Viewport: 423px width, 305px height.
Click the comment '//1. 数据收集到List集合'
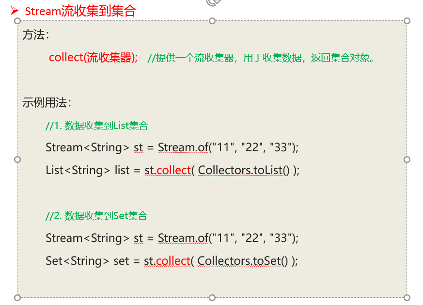pos(97,126)
